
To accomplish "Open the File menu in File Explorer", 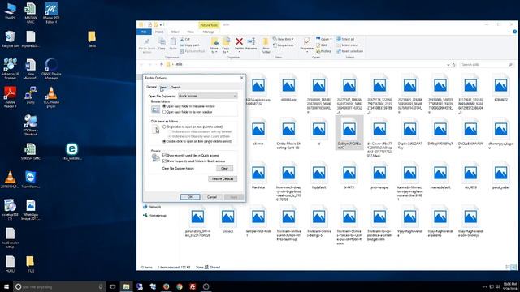I will [x=144, y=32].
